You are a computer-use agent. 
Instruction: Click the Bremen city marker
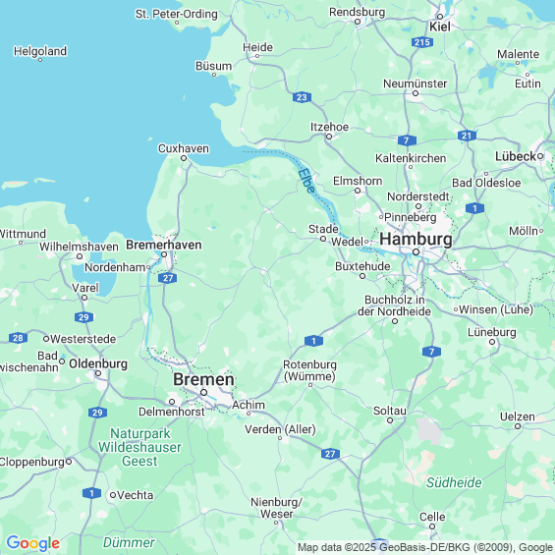204,392
